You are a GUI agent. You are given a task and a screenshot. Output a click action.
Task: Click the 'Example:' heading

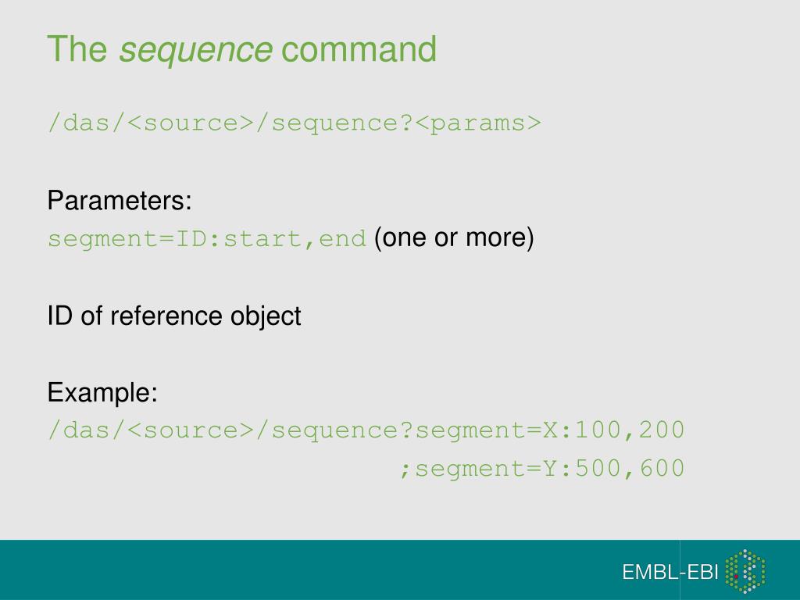(x=102, y=392)
